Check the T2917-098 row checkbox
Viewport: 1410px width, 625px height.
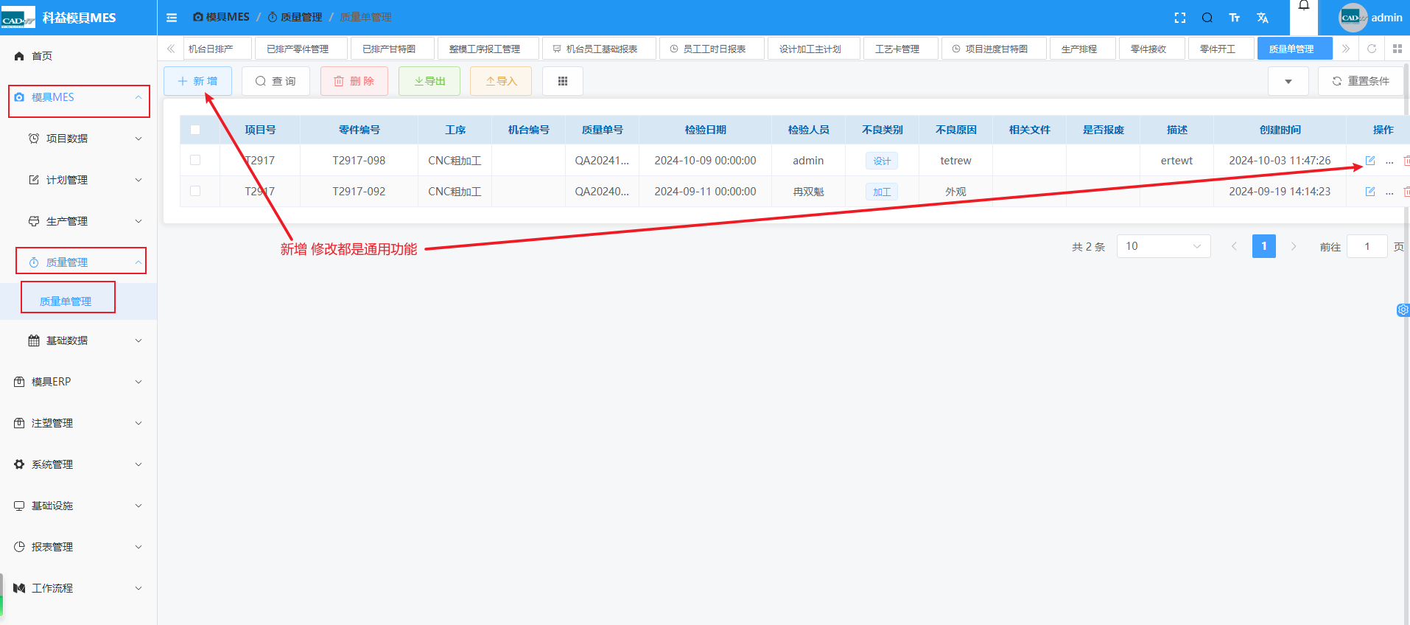pyautogui.click(x=195, y=160)
